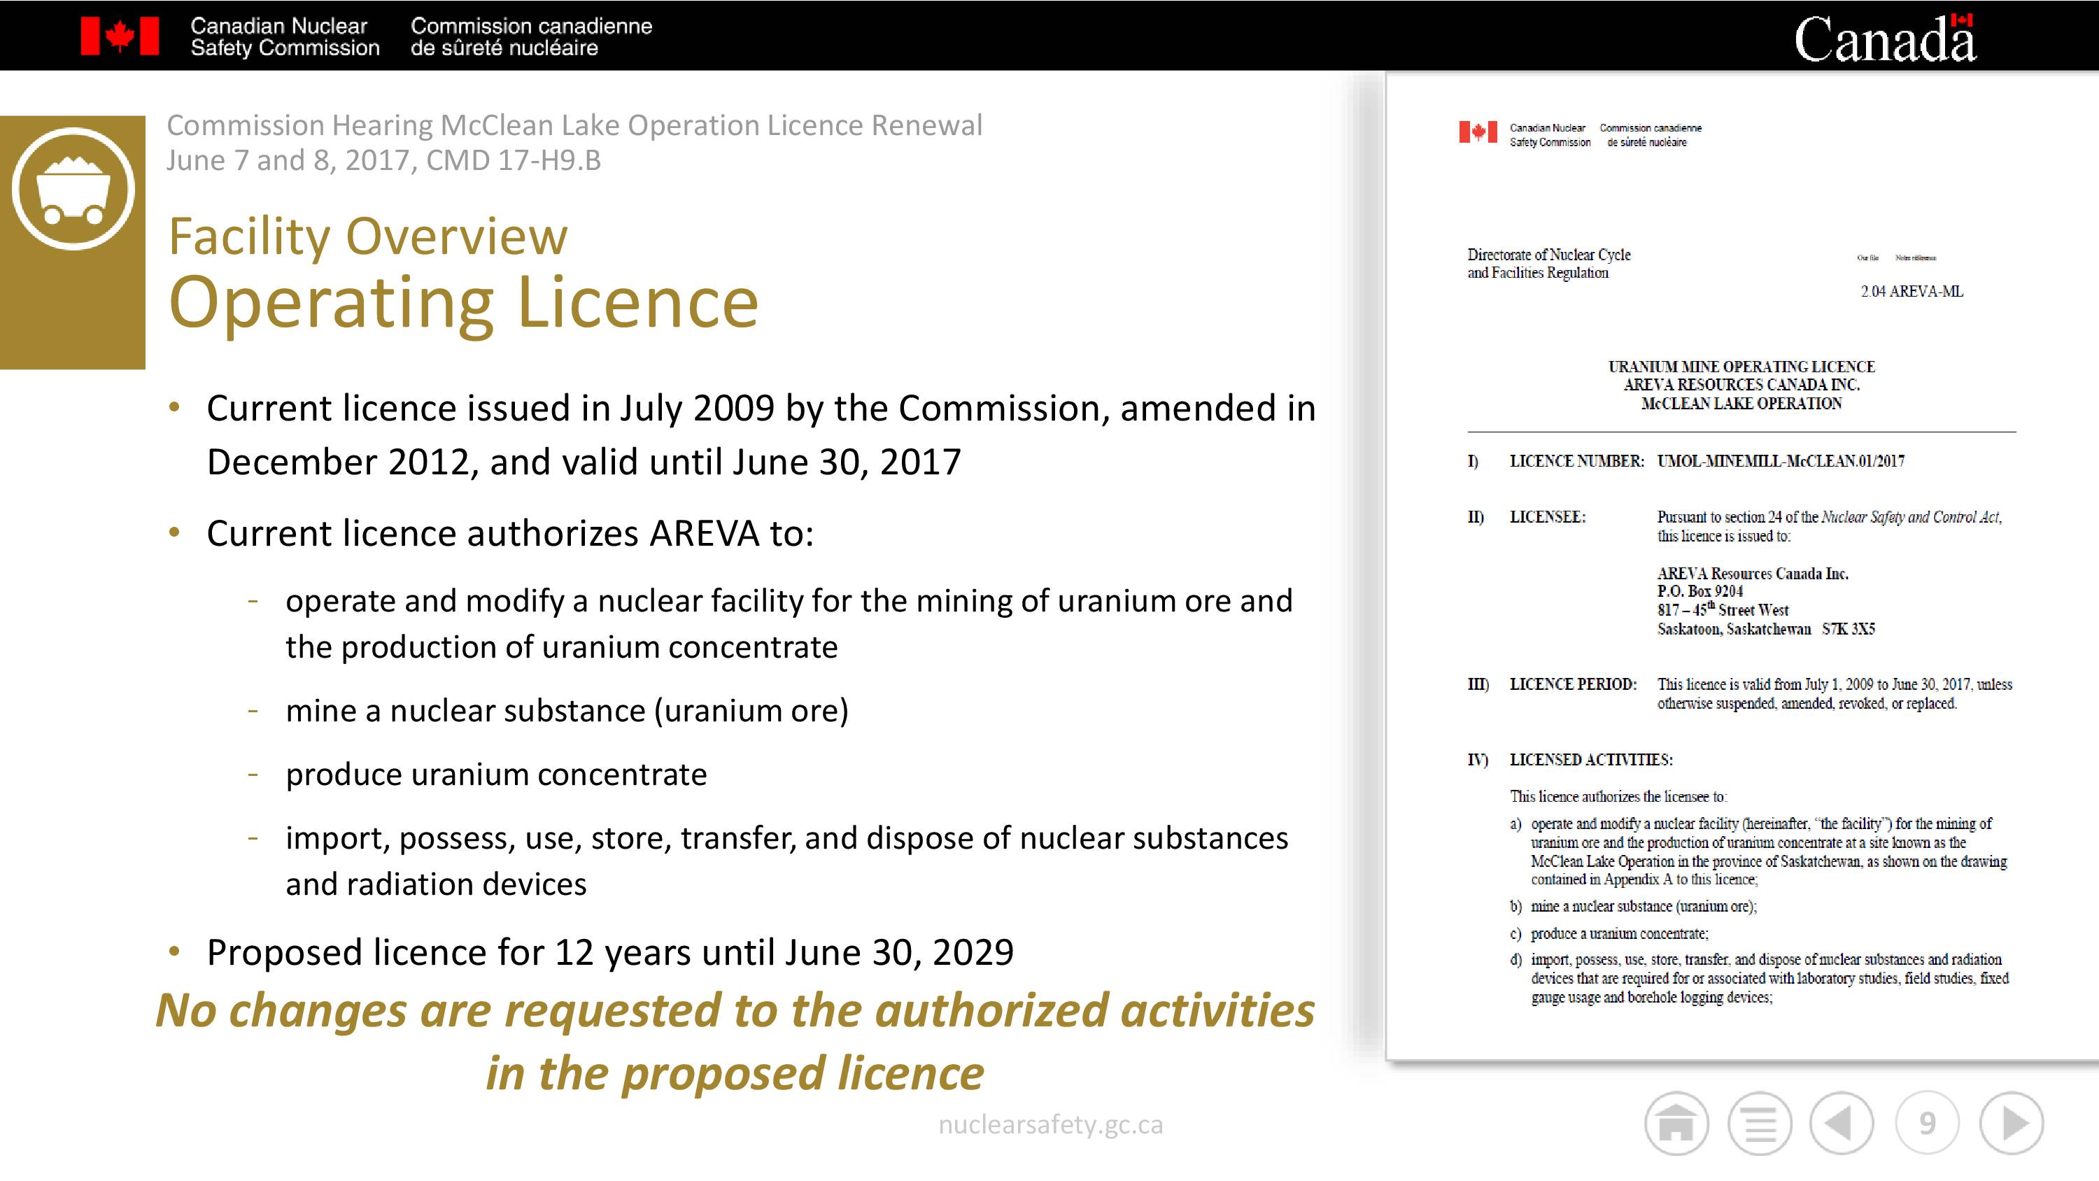The width and height of the screenshot is (2099, 1181).
Task: Select the 'December 2012, and valid until' line
Action: [x=584, y=461]
